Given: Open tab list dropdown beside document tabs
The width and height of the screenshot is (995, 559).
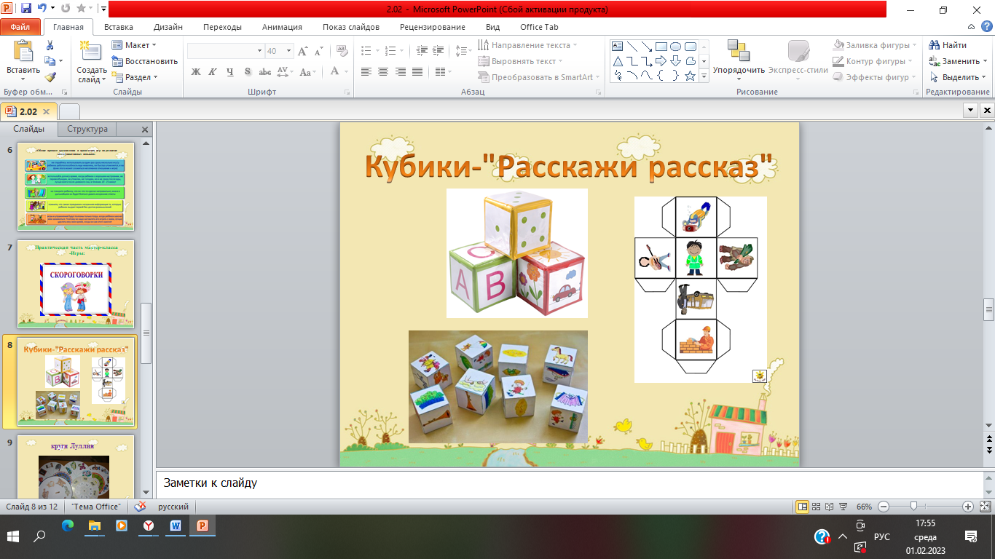Looking at the screenshot, I should [970, 111].
